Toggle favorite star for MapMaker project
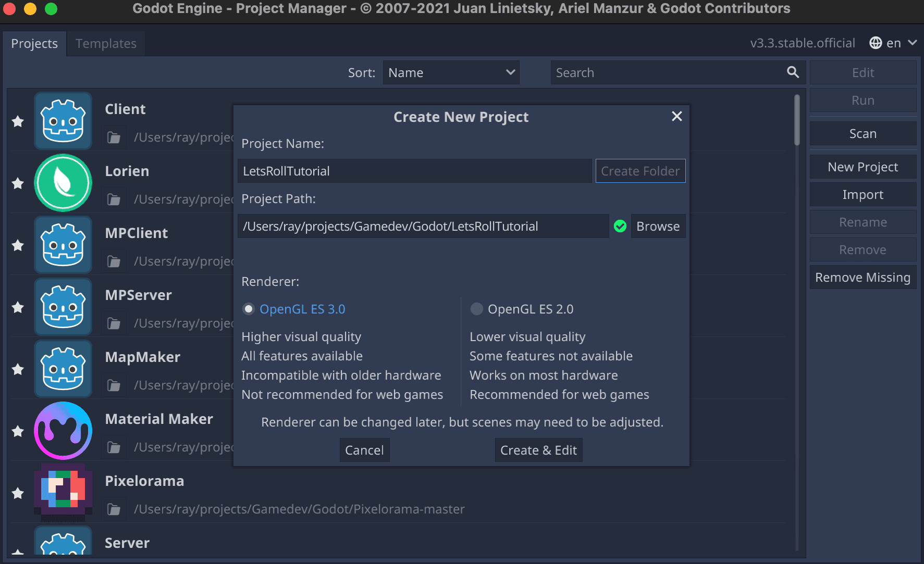 (18, 369)
